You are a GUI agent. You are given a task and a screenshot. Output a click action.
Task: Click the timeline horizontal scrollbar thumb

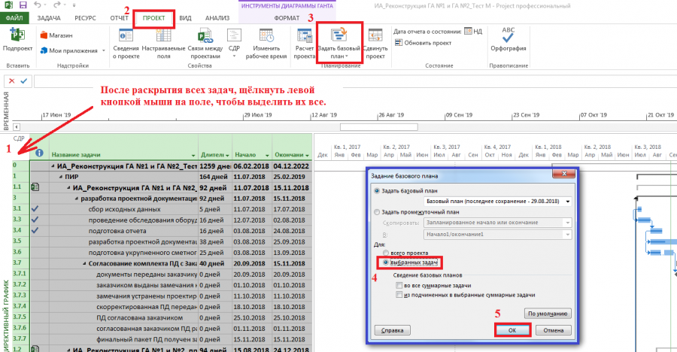tap(378, 127)
